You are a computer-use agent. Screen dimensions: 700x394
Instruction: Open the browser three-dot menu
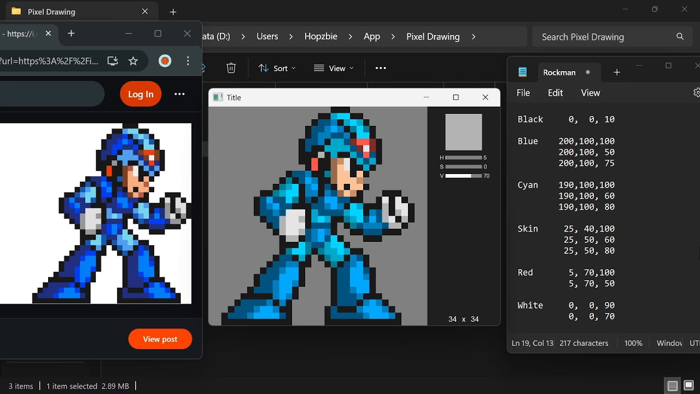click(188, 61)
